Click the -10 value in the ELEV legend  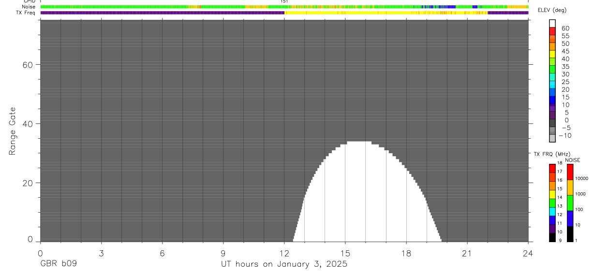point(565,135)
